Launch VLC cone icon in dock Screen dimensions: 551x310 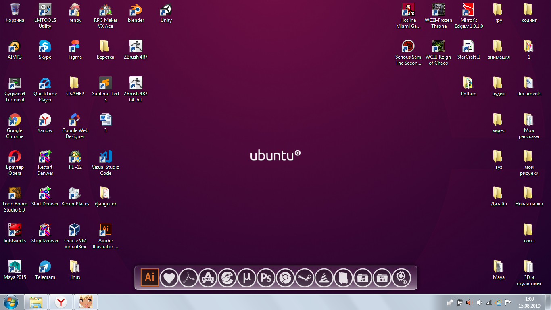[324, 278]
